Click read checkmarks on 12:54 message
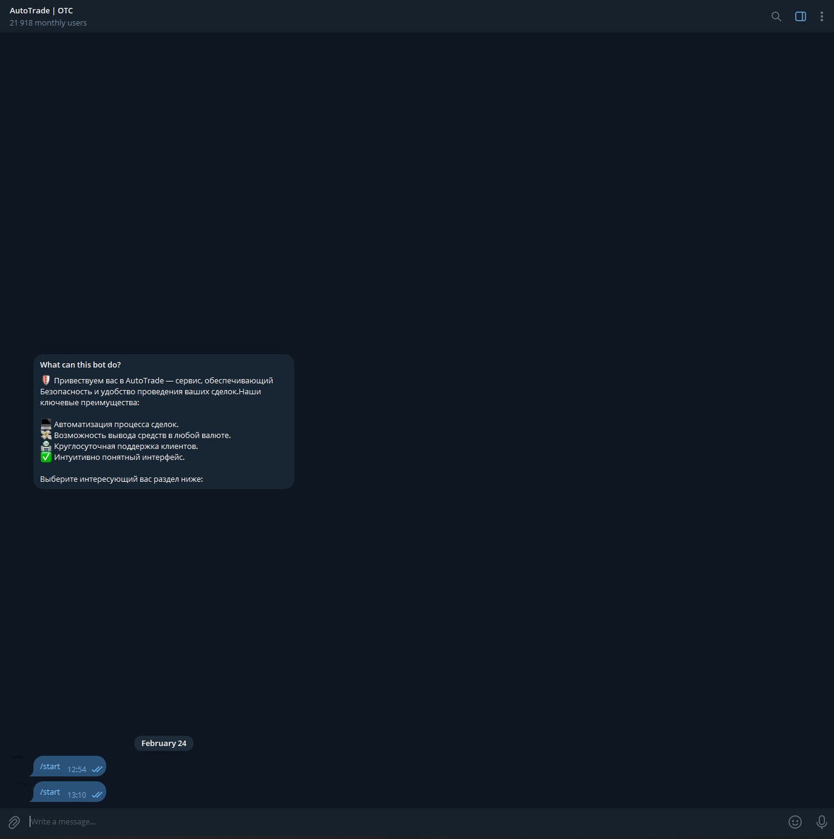Image resolution: width=834 pixels, height=839 pixels. click(97, 769)
